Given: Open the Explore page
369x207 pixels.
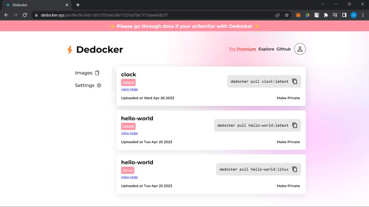Looking at the screenshot, I should tap(266, 49).
